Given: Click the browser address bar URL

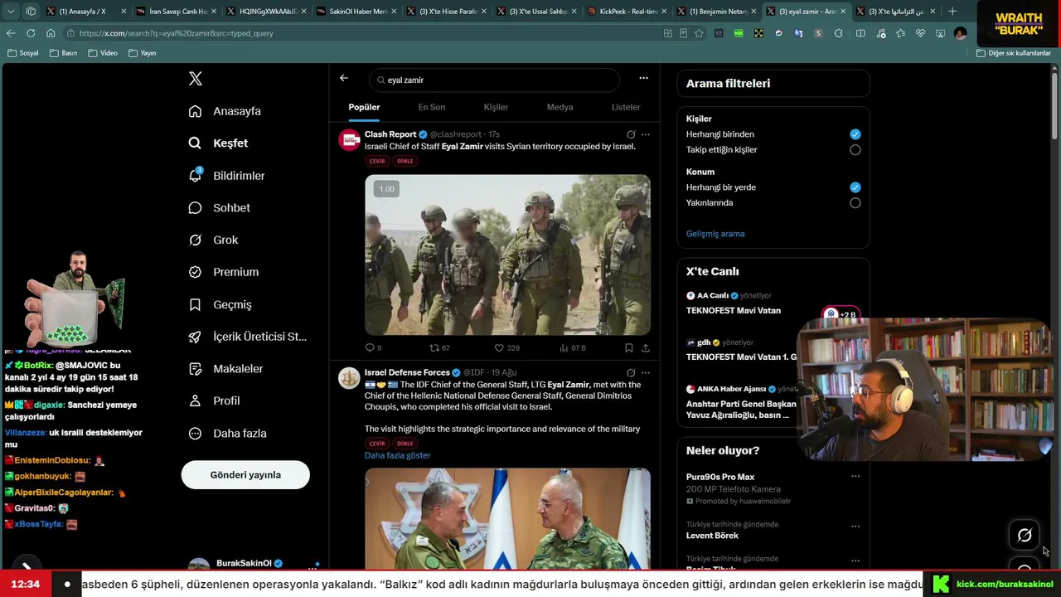Looking at the screenshot, I should pyautogui.click(x=176, y=33).
